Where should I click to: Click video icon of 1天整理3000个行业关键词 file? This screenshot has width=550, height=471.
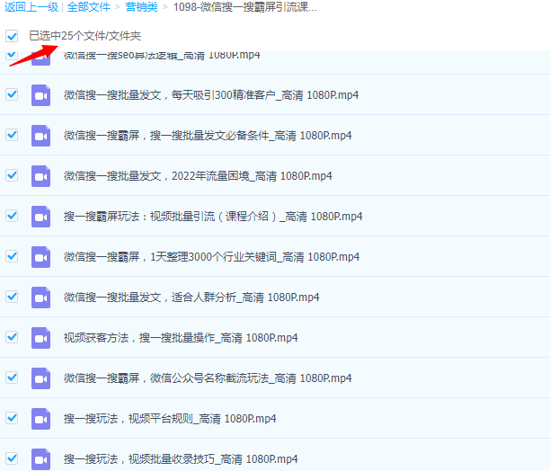pyautogui.click(x=40, y=257)
